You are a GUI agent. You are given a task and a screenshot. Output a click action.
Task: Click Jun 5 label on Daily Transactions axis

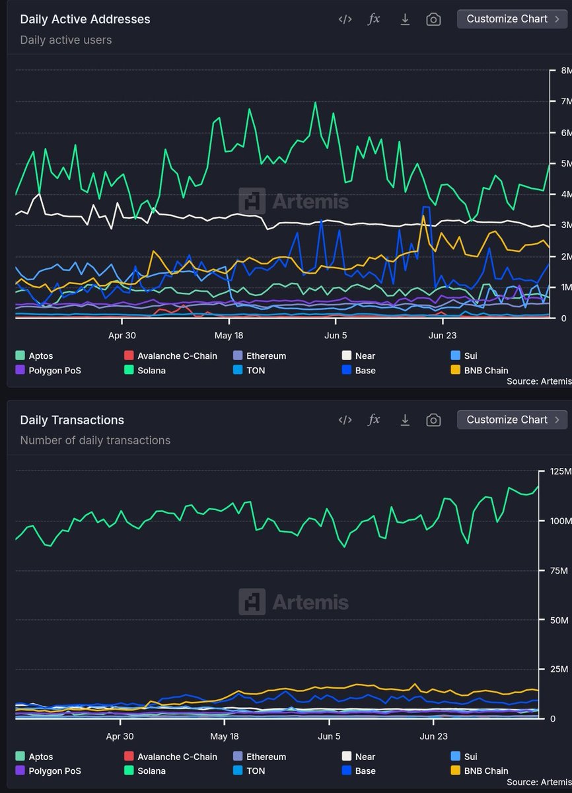330,736
